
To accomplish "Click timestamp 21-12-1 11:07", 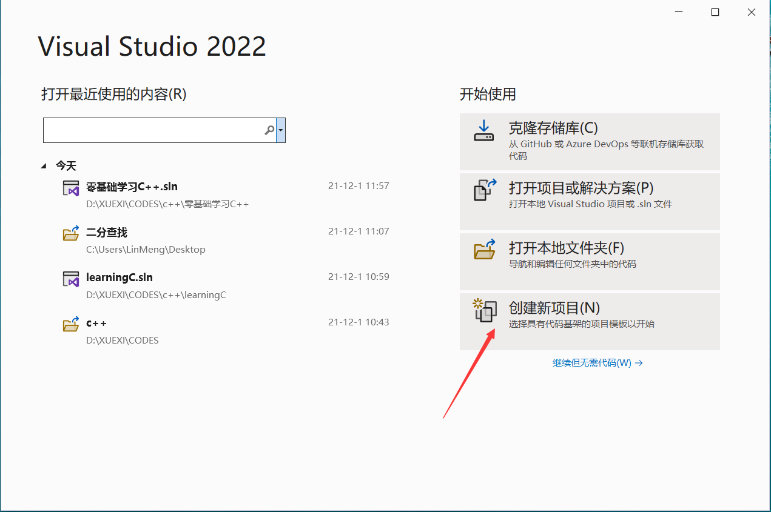I will [359, 231].
